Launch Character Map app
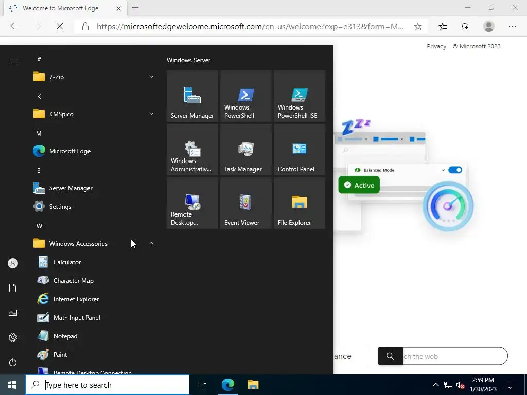Viewport: 527px width, 395px height. tap(94, 280)
